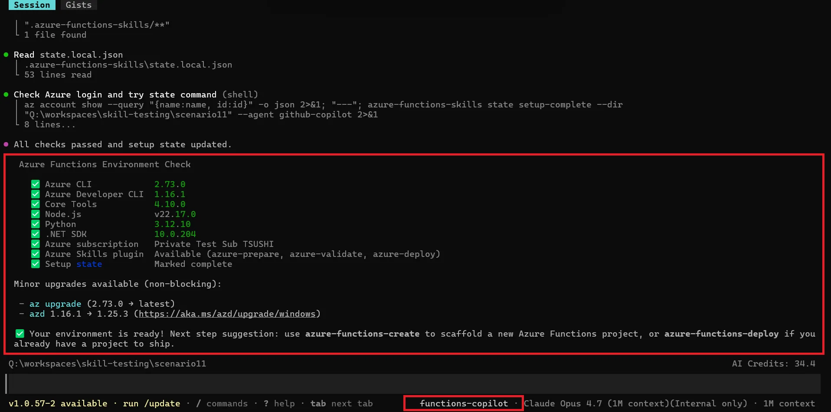The image size is (831, 412).
Task: Click the 'az account show' shell command line
Action: (323, 104)
